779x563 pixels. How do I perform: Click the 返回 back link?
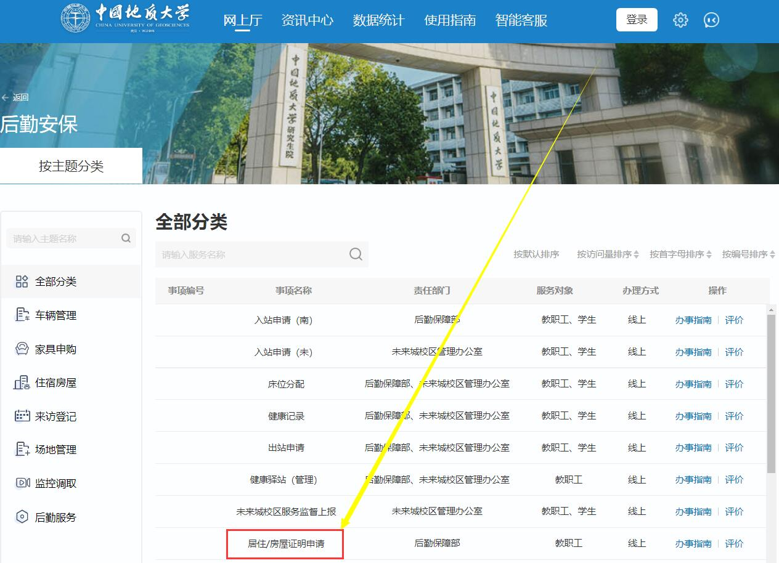[x=20, y=97]
